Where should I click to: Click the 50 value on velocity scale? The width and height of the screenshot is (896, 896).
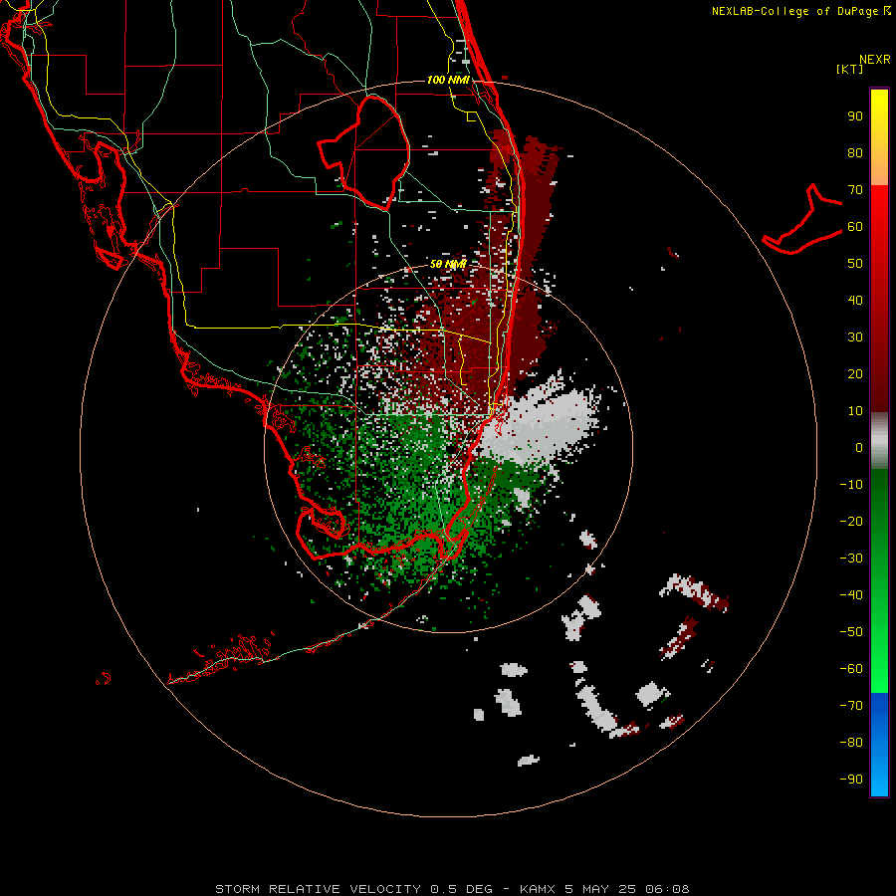tap(855, 264)
